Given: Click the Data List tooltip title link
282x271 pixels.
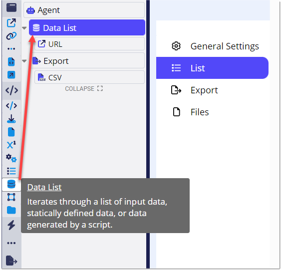Looking at the screenshot, I should tap(44, 187).
